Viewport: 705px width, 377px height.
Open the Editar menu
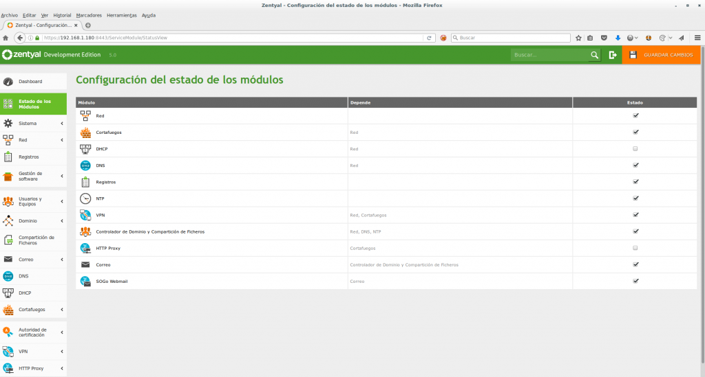pos(29,15)
